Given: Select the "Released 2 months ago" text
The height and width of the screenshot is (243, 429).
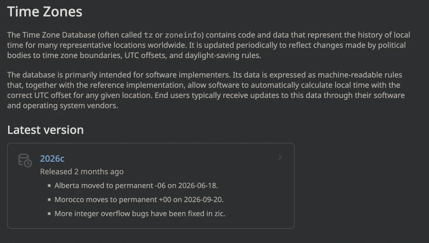Looking at the screenshot, I should (x=82, y=172).
